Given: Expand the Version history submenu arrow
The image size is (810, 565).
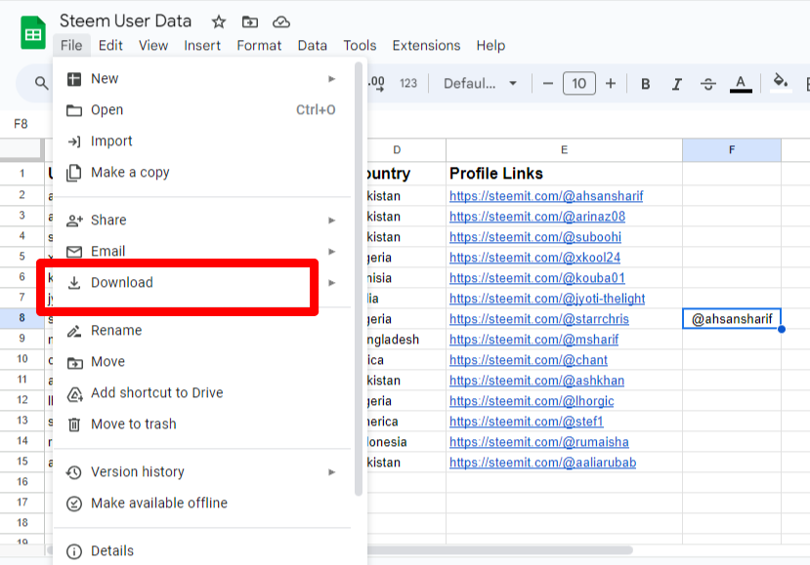Looking at the screenshot, I should pyautogui.click(x=331, y=472).
